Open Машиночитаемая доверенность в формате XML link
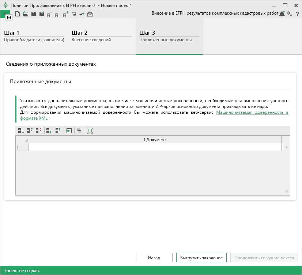Viewport: 302px width, 275px height. point(252,113)
